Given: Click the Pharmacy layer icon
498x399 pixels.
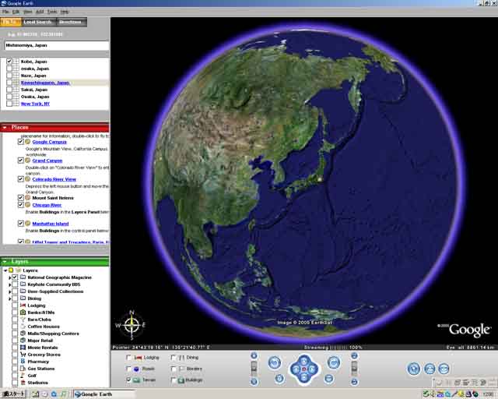Looking at the screenshot, I should click(x=23, y=362).
